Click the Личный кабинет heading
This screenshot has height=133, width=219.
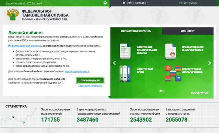pos(25,32)
